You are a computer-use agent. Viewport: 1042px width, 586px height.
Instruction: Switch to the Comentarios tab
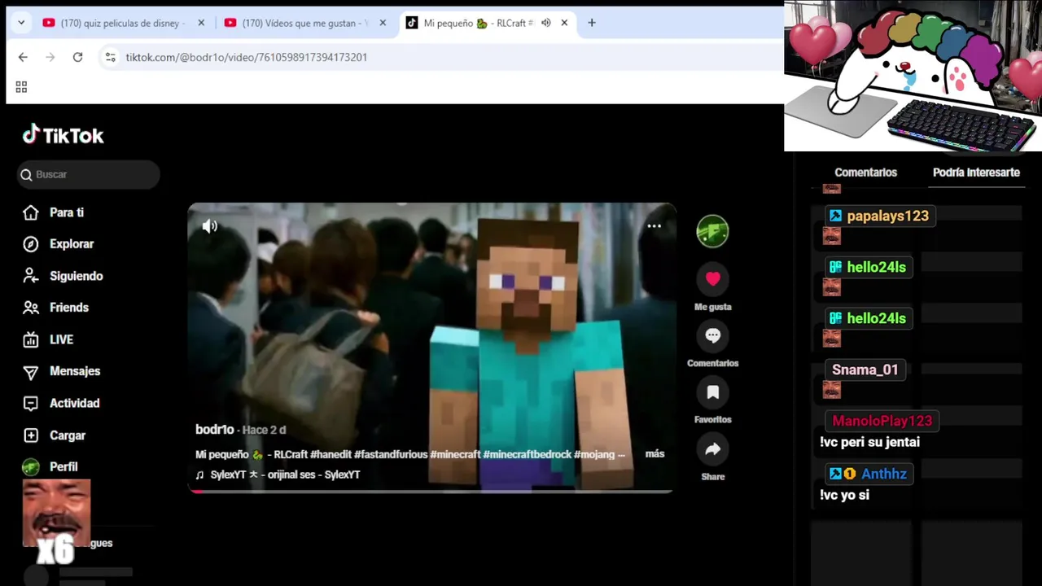pyautogui.click(x=865, y=173)
